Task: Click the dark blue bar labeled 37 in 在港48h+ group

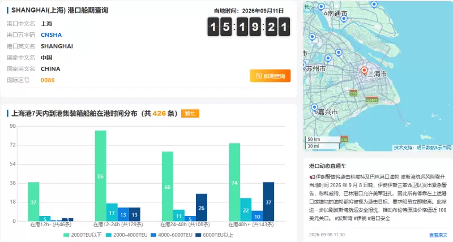Action: [268, 202]
